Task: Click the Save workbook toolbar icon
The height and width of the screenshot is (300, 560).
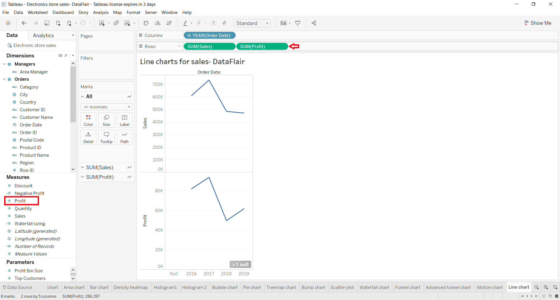Action: 47,23
